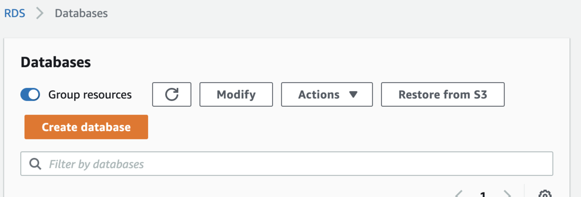Focus the Filter by databases field

(x=287, y=164)
